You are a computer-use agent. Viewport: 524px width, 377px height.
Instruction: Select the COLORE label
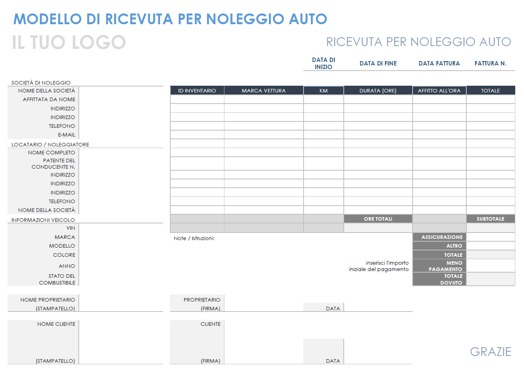[x=64, y=255]
